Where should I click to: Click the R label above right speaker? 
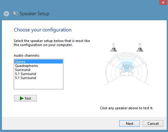140,45
